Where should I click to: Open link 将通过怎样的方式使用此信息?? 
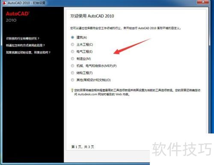point(25,45)
